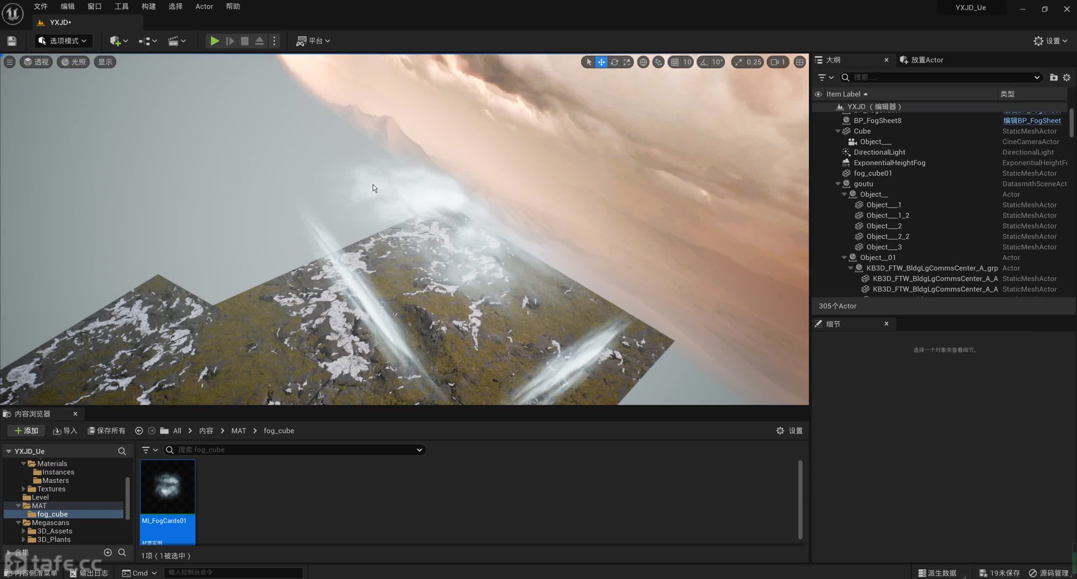Open camera speed setting
This screenshot has width=1077, height=579.
coord(778,62)
